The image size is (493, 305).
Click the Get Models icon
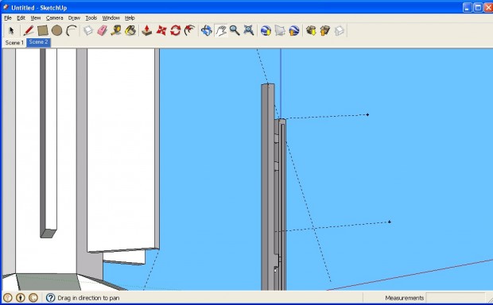311,30
